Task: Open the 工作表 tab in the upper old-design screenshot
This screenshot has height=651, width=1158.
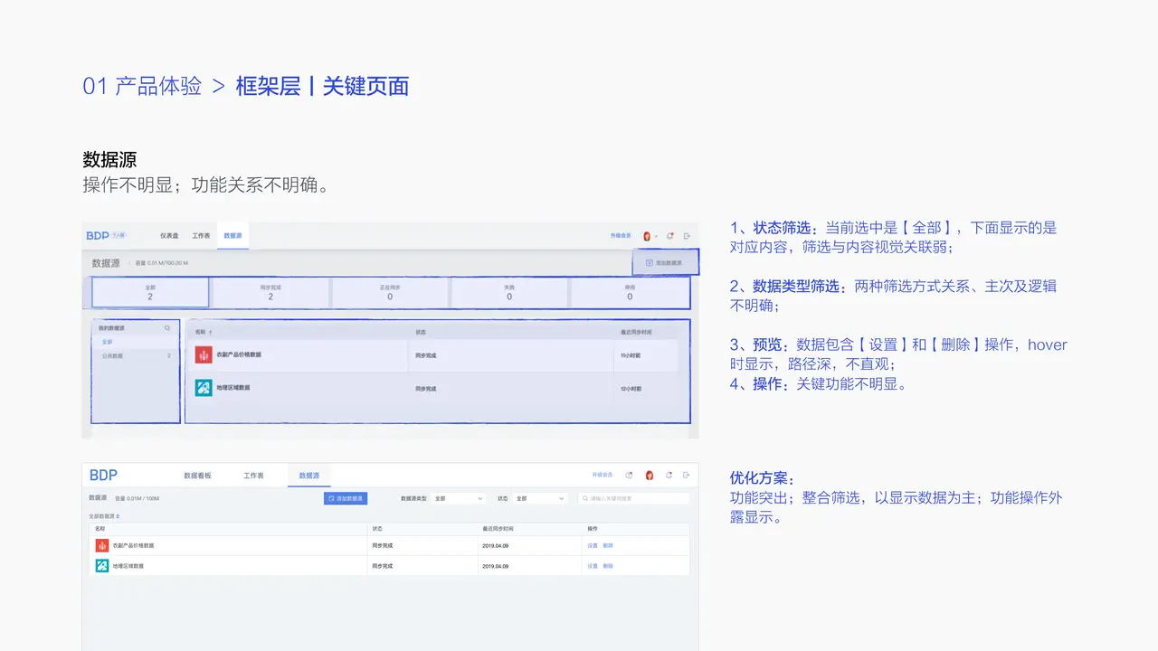Action: pos(201,235)
